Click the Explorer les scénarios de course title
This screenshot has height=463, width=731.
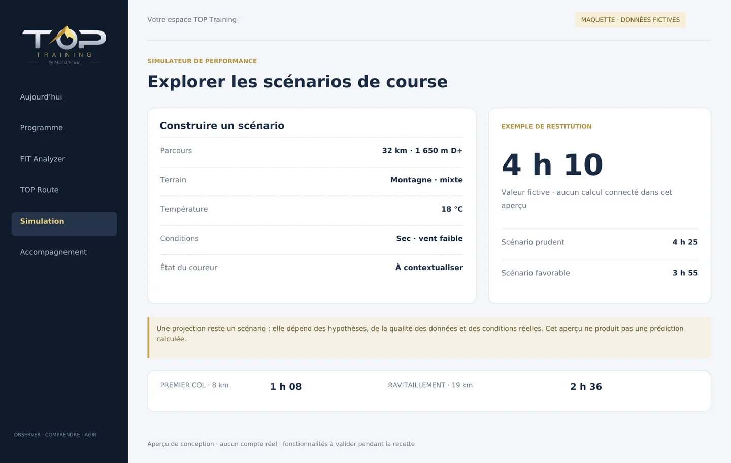click(297, 82)
